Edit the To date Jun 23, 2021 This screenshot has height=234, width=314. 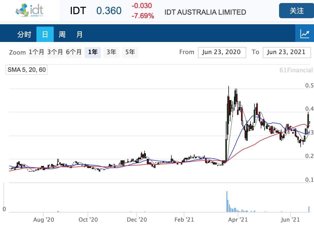pos(287,52)
